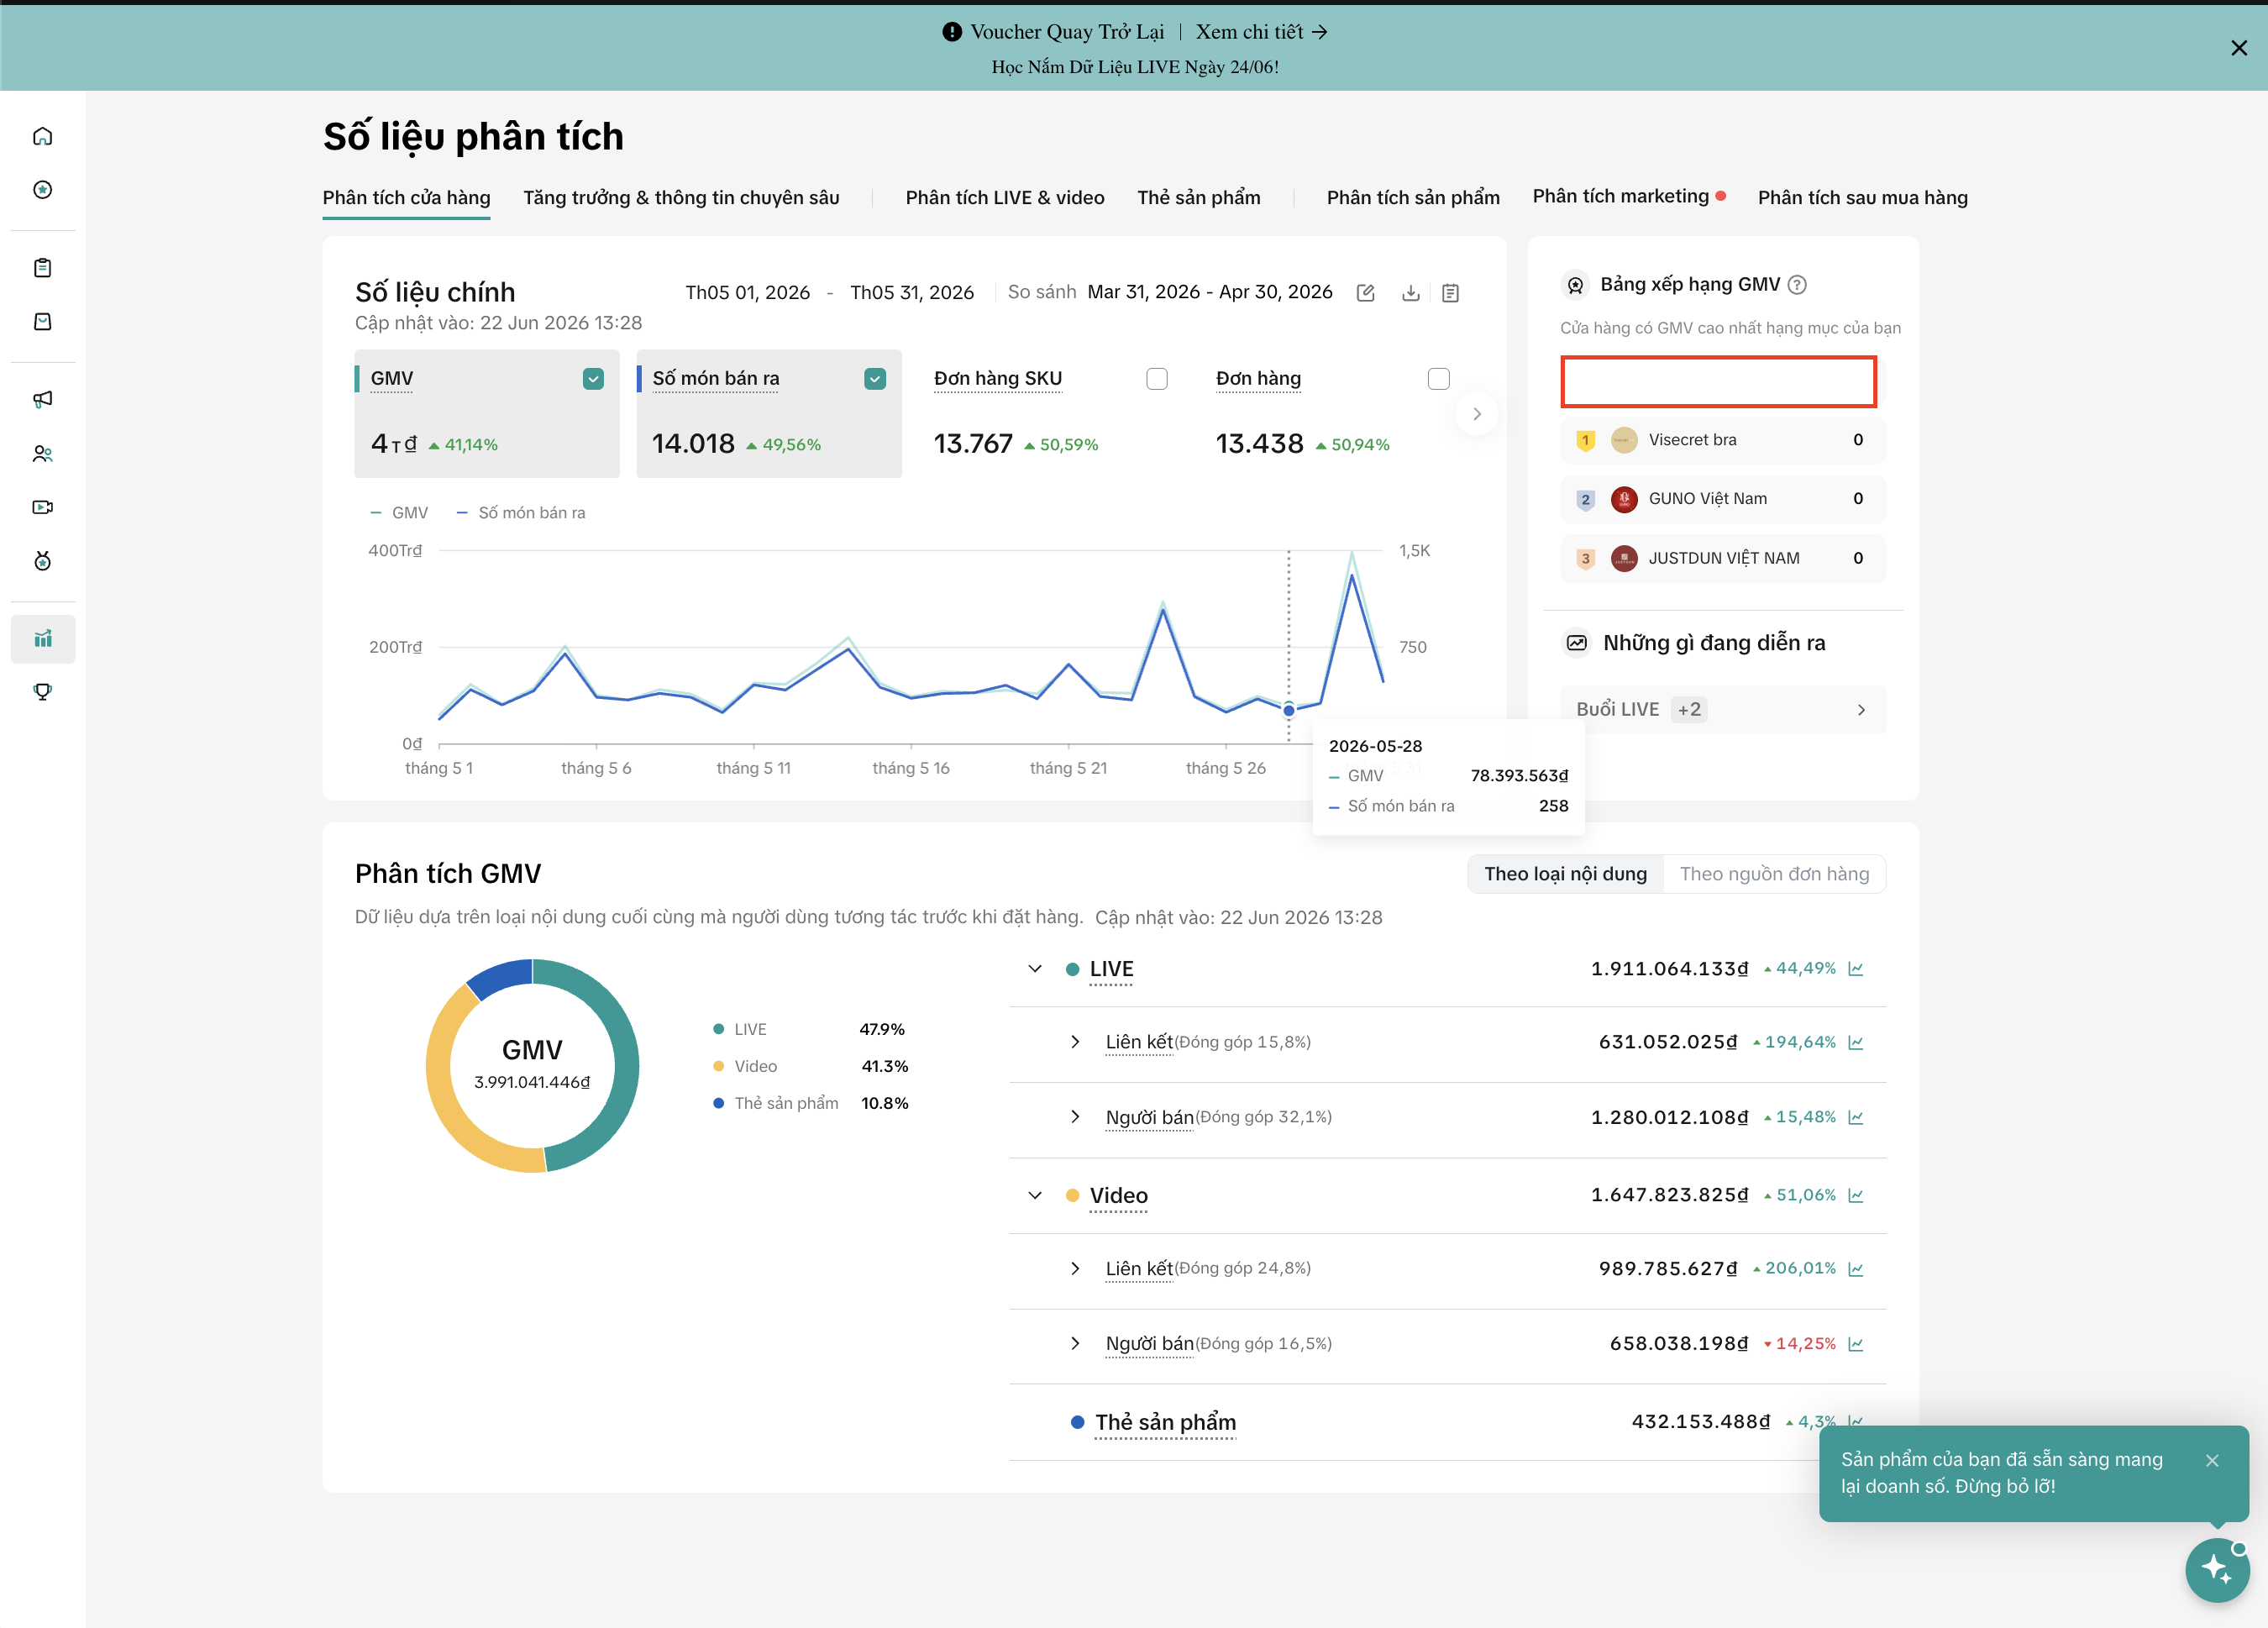This screenshot has height=1628, width=2268.
Task: Click the Thẻ sản phẩm GMV row label
Action: 1166,1423
